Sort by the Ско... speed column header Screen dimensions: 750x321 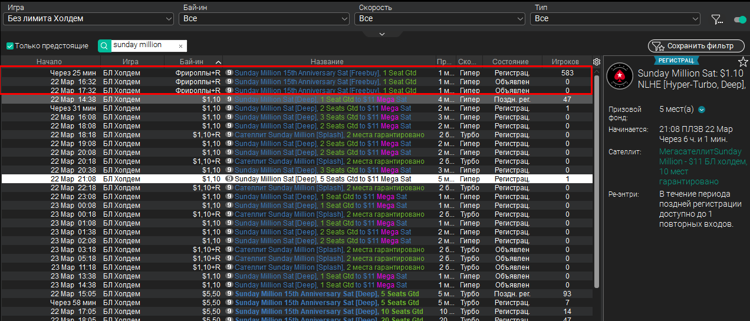[x=468, y=62]
